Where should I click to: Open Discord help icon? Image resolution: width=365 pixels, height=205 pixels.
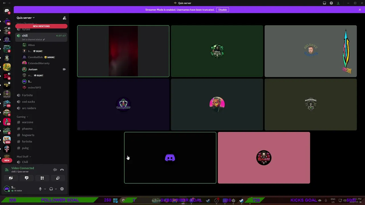coord(331,3)
